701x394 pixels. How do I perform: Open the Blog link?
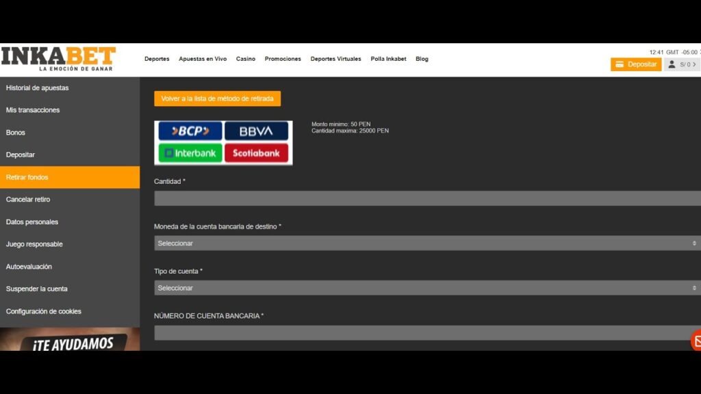point(422,59)
